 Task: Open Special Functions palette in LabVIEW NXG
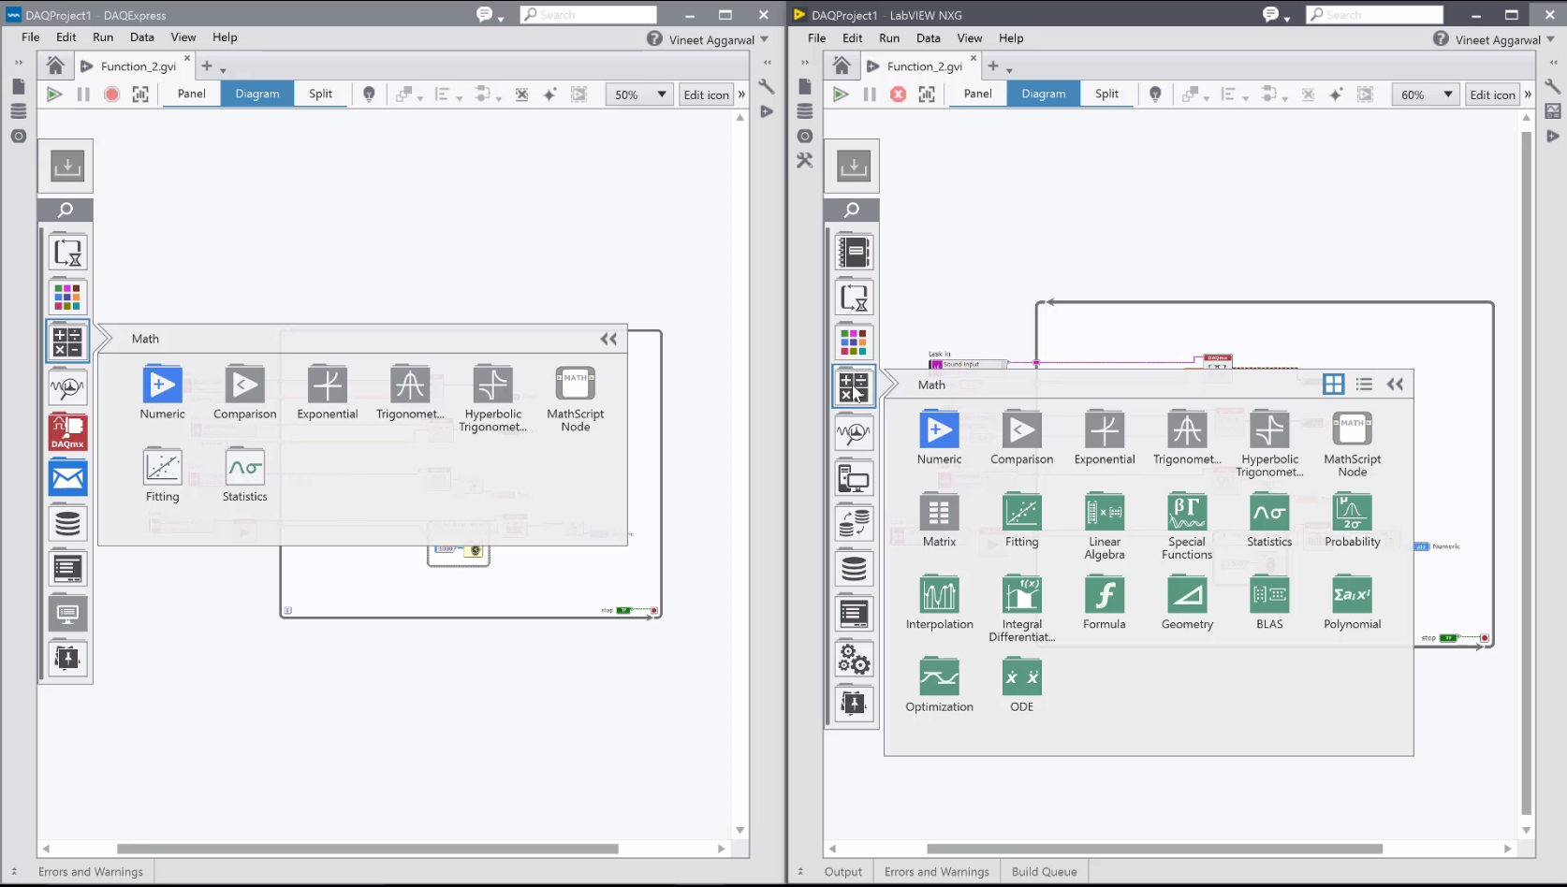coord(1187,526)
